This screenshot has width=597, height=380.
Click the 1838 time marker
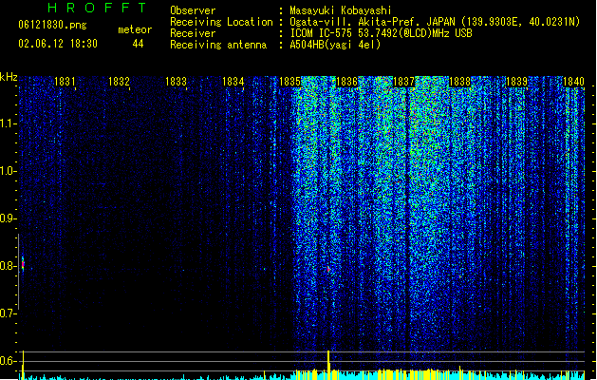[460, 82]
